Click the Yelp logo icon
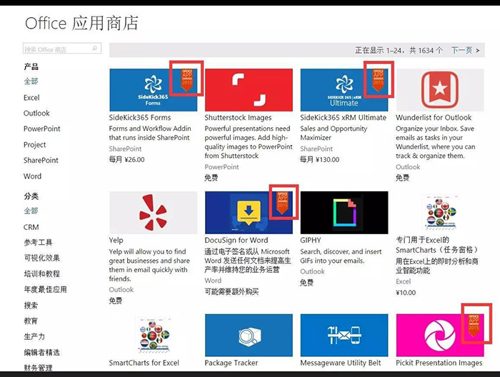 coord(153,213)
